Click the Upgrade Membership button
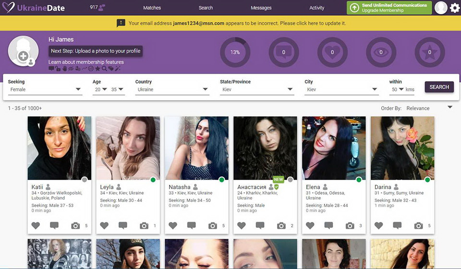Screen dimensions: 461x269 (x=389, y=8)
